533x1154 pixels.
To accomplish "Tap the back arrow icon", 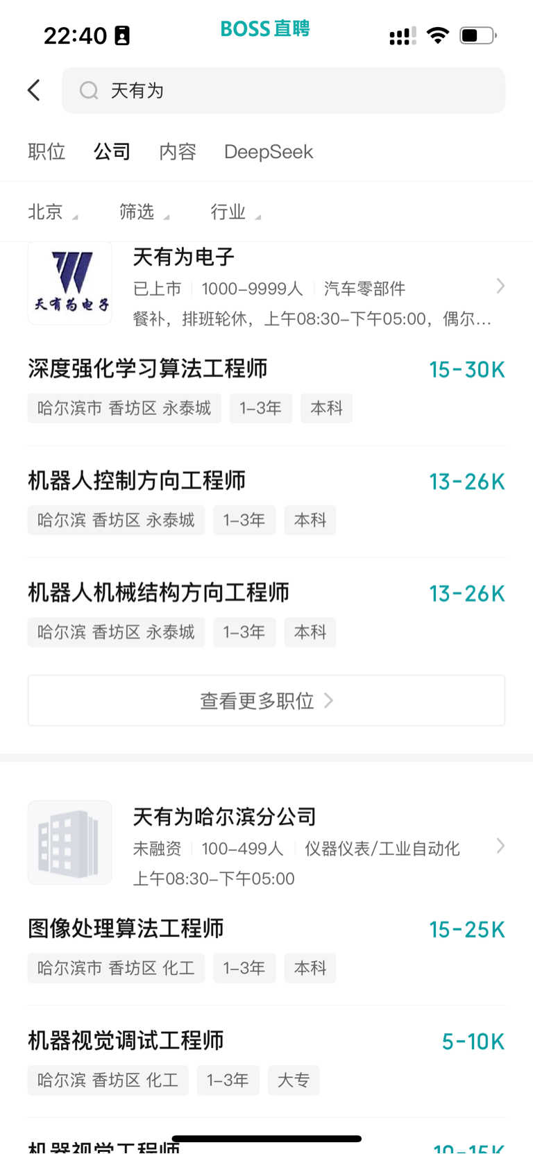I will (34, 90).
